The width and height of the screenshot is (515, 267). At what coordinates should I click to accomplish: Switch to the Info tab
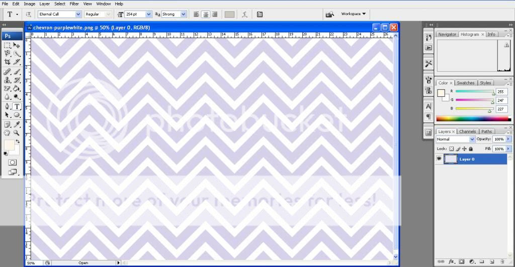coord(491,35)
